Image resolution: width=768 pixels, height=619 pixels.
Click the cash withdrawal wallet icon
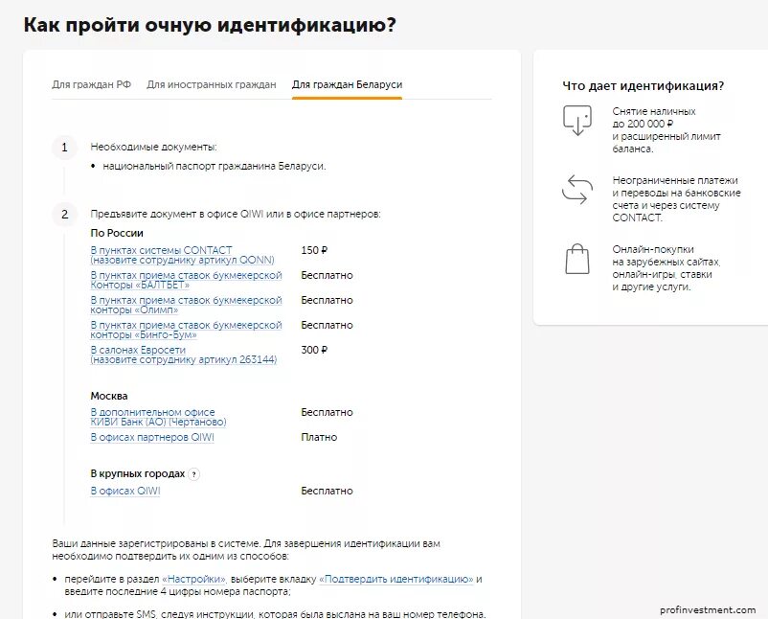pos(577,120)
